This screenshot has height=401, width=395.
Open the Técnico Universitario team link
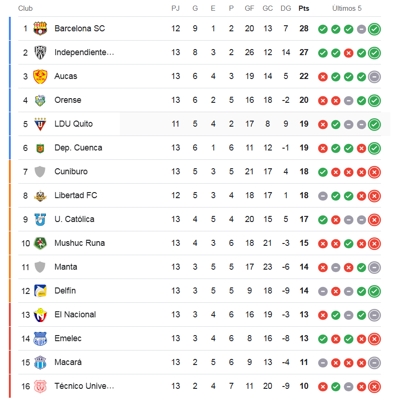(x=84, y=386)
